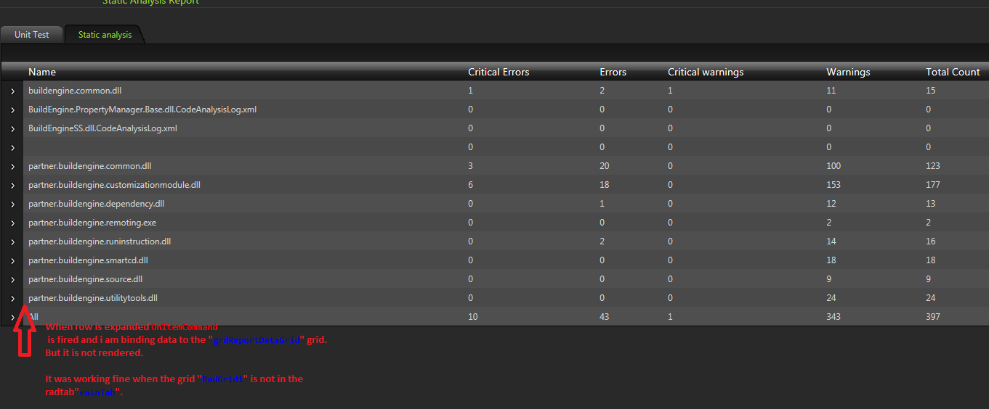The image size is (989, 409).
Task: Expand the partner.buildengine.smartcd.dll row
Action: pyautogui.click(x=12, y=260)
